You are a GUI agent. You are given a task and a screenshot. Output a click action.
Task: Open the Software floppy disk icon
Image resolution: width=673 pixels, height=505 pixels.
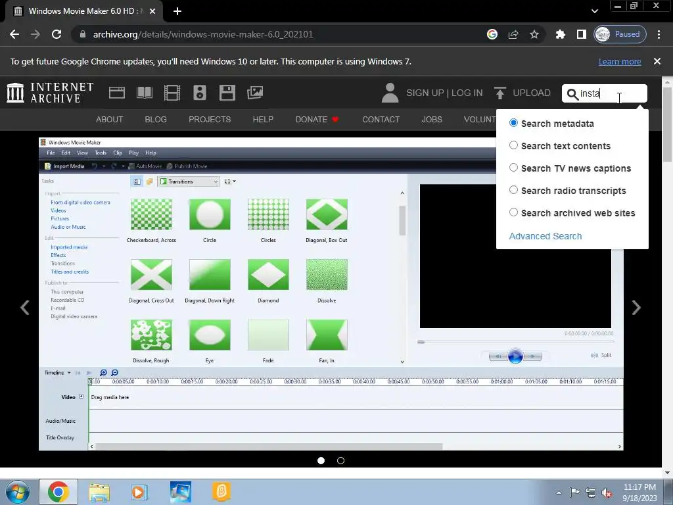(x=227, y=93)
